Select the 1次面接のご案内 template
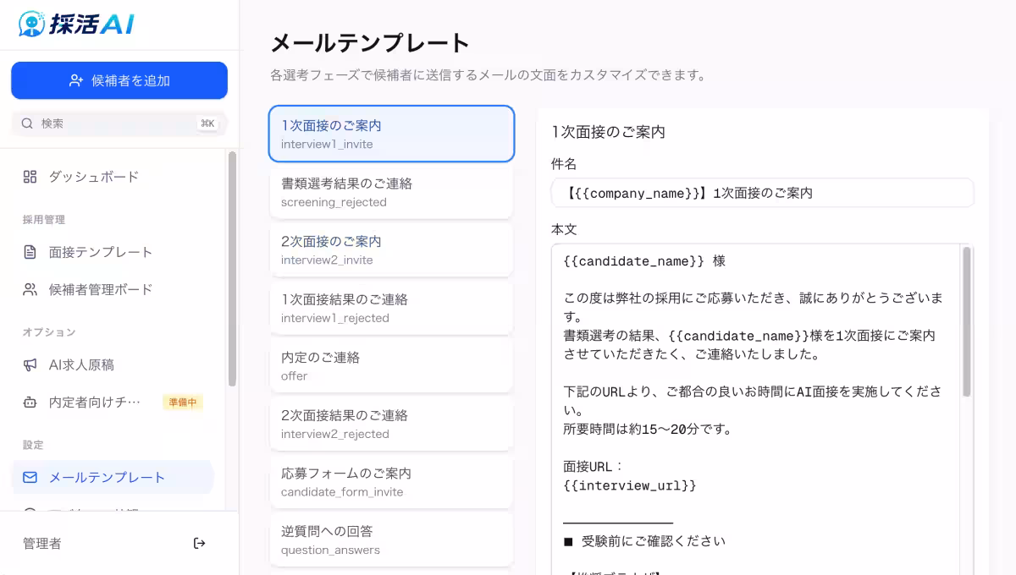 [x=391, y=134]
